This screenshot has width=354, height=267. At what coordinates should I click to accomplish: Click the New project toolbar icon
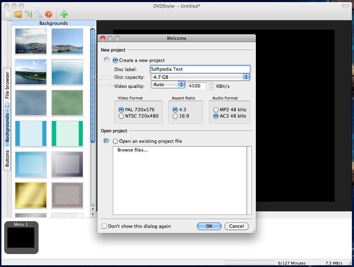pos(8,14)
